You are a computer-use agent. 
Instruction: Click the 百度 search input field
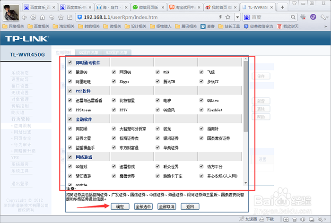coord(270,17)
